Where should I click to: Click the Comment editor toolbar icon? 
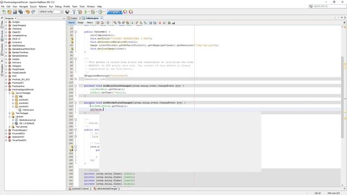[169, 23]
